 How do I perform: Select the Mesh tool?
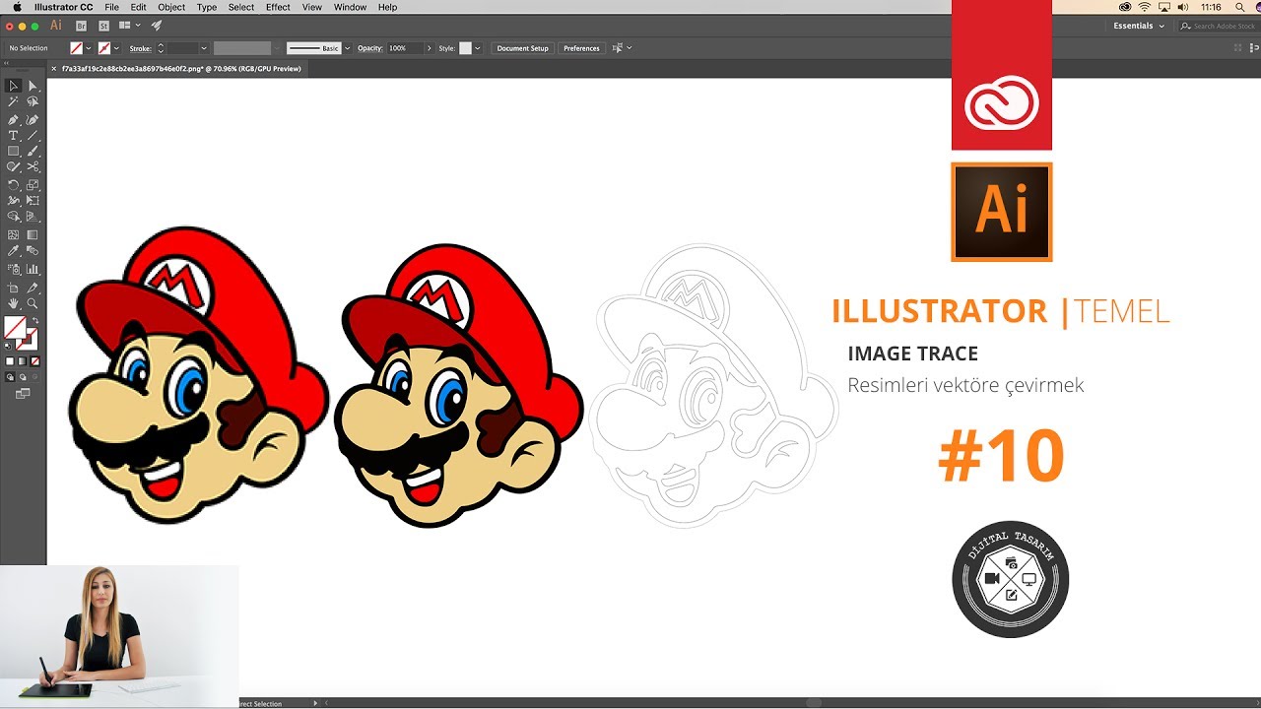coord(13,235)
